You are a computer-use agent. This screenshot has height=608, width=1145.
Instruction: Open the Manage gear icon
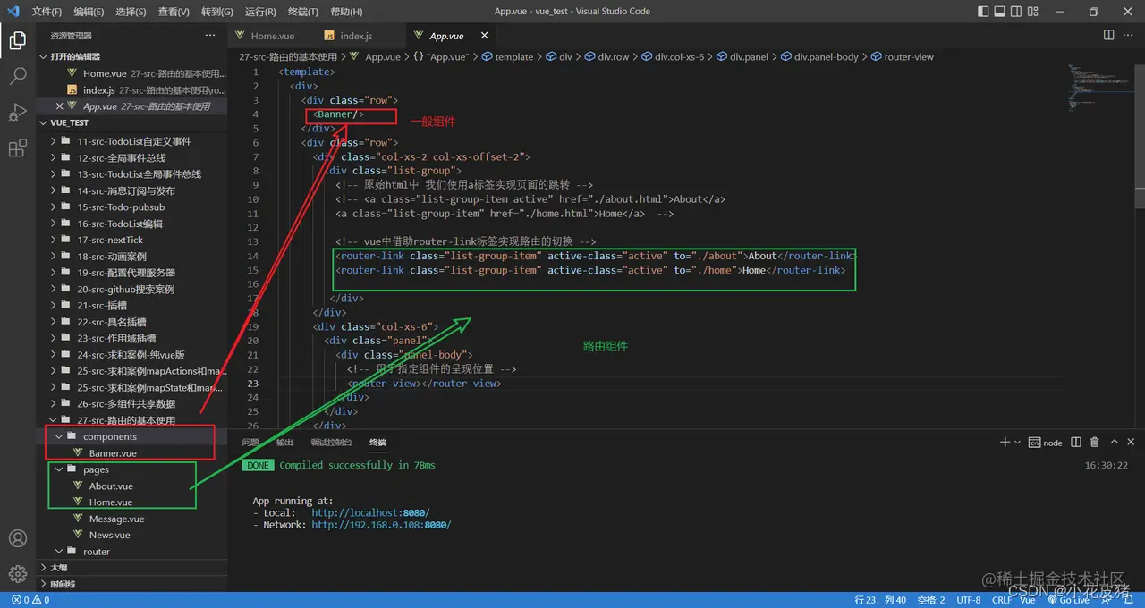[17, 573]
